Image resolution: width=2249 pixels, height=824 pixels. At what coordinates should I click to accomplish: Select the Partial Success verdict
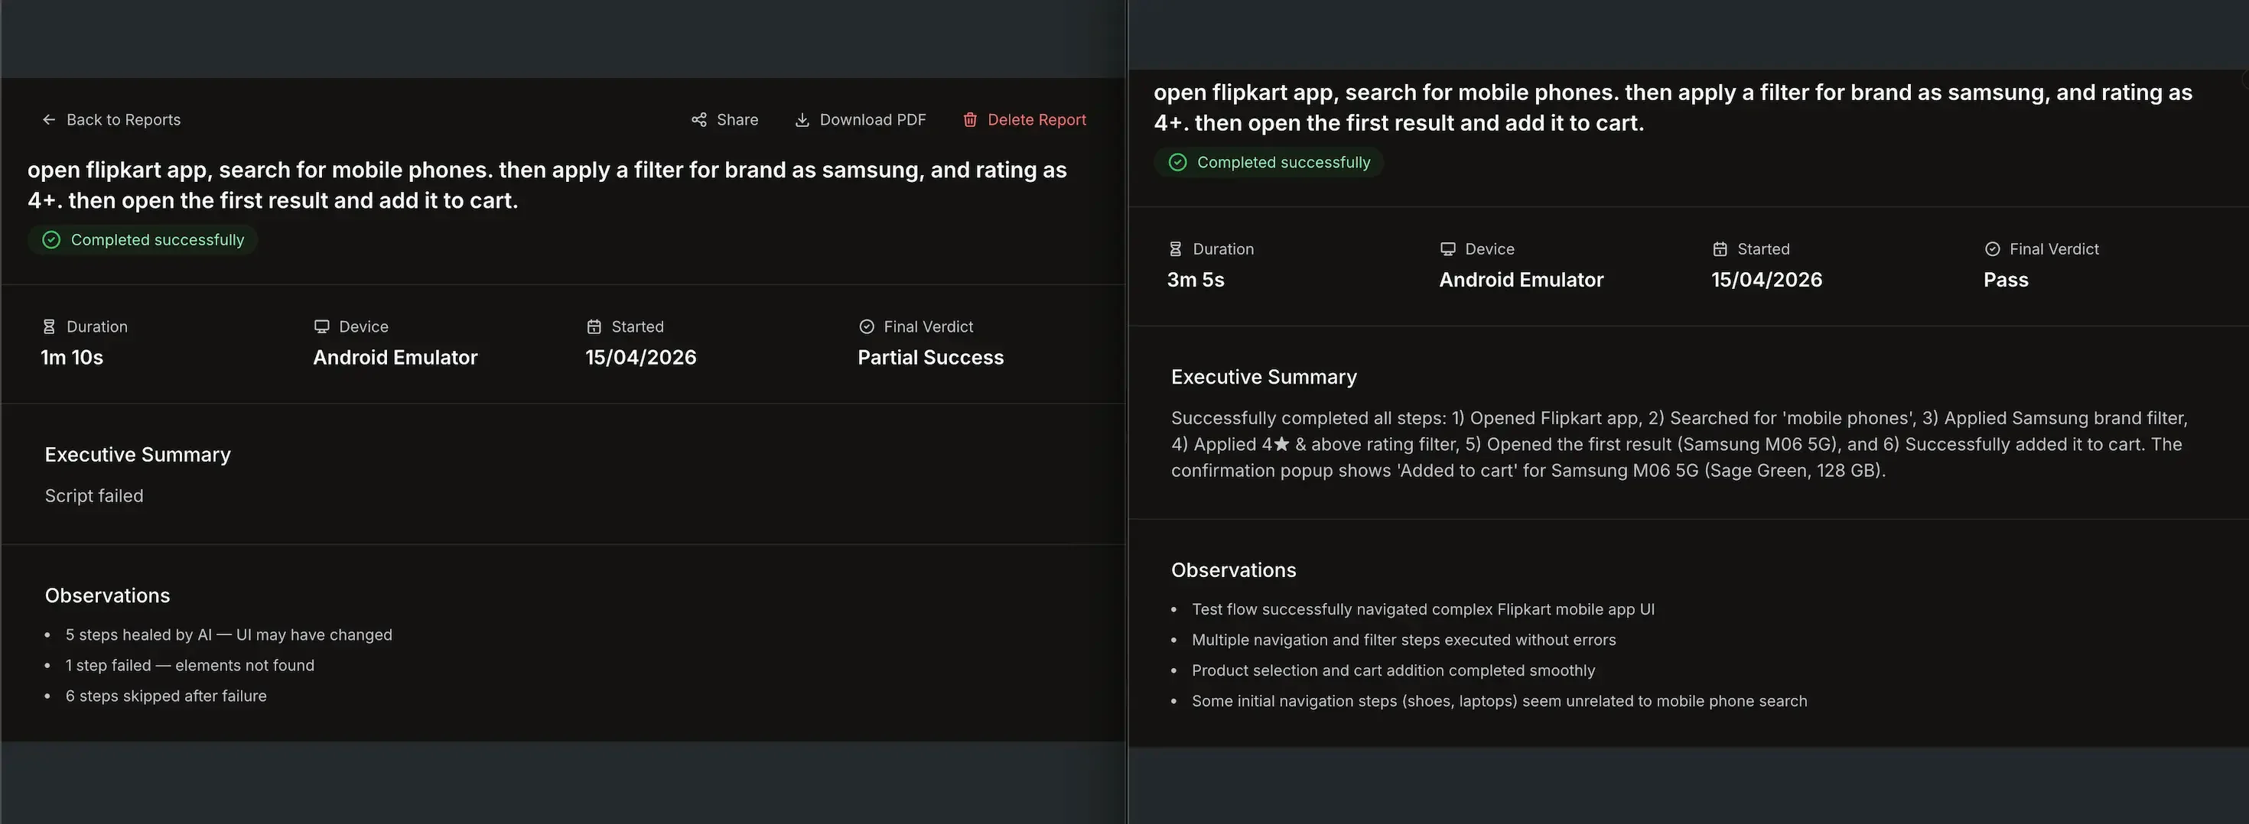(931, 358)
